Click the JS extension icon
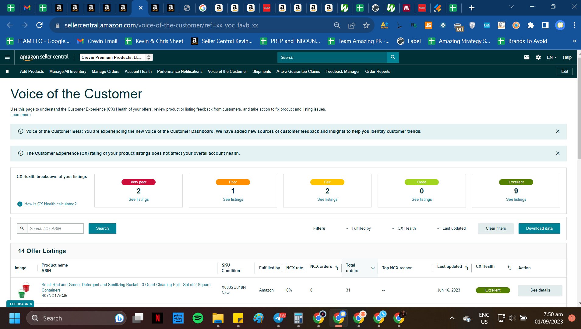This screenshot has height=329, width=581. click(428, 25)
